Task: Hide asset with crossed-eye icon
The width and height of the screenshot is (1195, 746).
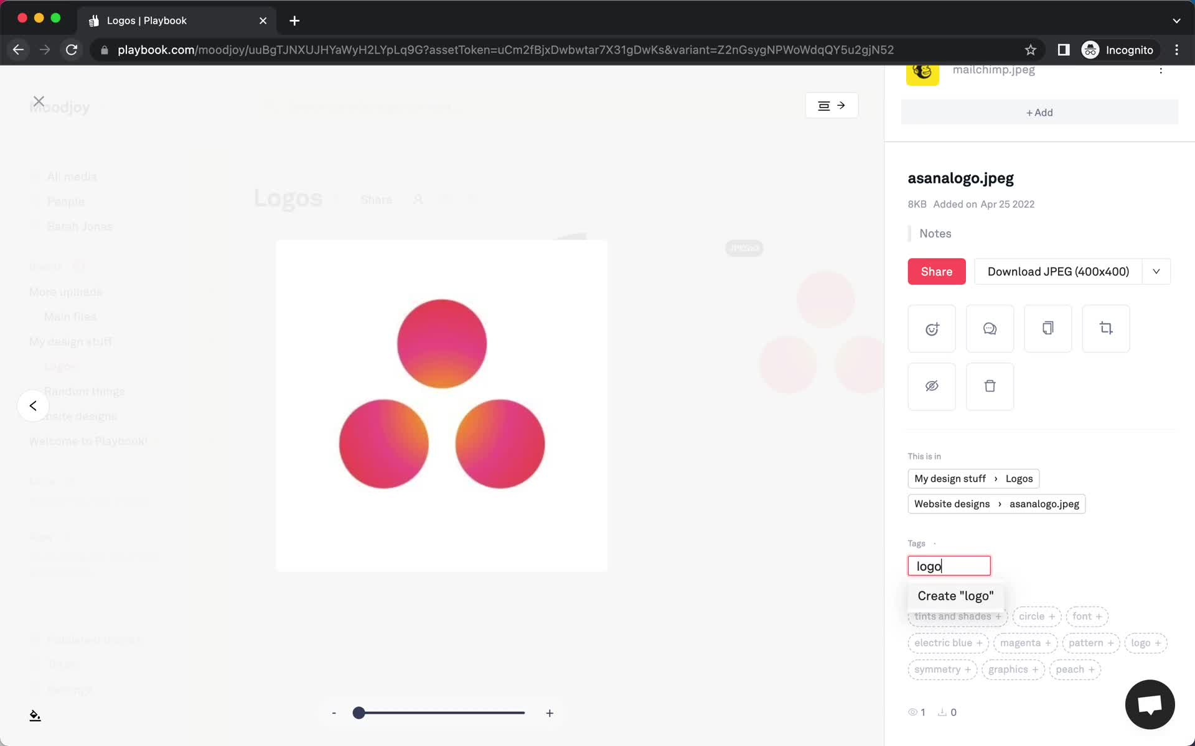Action: click(x=932, y=387)
